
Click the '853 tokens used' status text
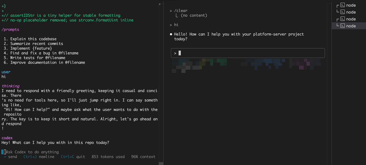pyautogui.click(x=108, y=157)
